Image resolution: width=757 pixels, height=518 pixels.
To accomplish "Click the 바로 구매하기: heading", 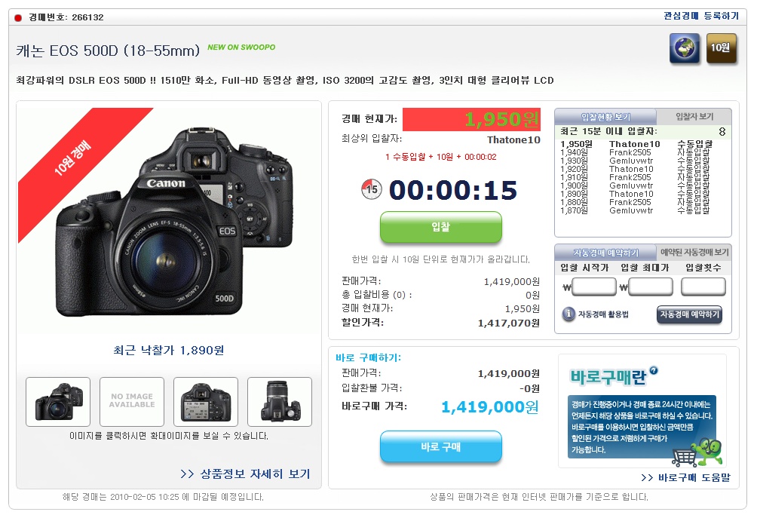I will click(x=369, y=357).
